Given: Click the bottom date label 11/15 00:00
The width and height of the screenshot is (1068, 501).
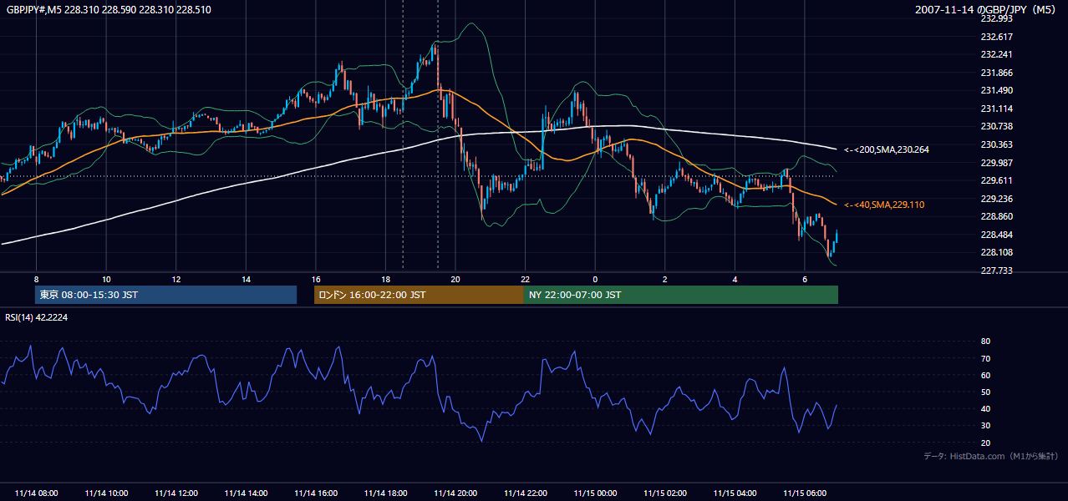Looking at the screenshot, I should 595,493.
